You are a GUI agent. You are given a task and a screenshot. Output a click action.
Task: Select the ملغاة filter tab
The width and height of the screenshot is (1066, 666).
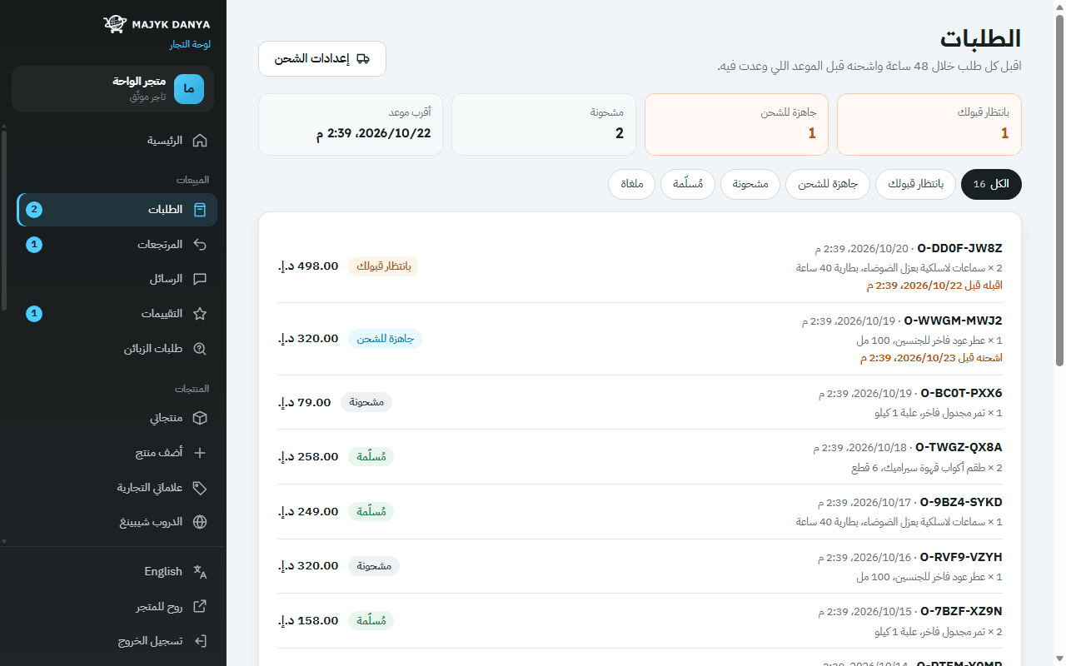[632, 184]
